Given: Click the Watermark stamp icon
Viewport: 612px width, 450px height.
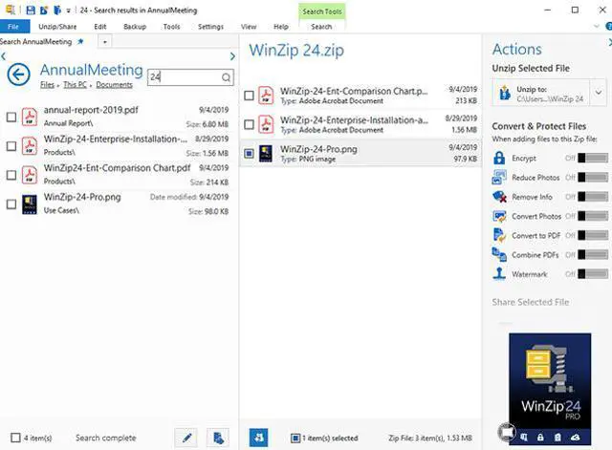Looking at the screenshot, I should coord(499,274).
